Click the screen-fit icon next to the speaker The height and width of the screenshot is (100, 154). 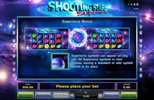coord(134,4)
